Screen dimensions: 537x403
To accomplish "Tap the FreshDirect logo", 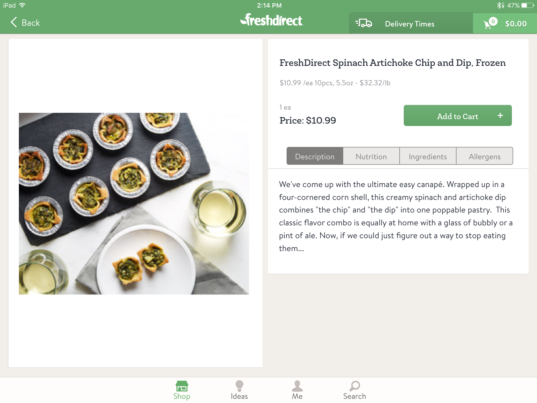I will point(272,20).
